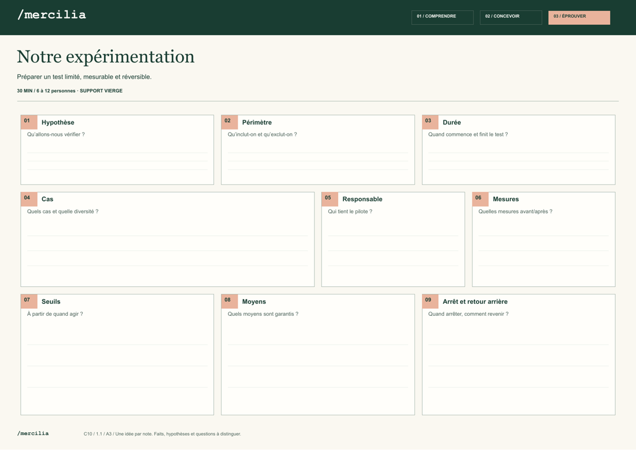Select the question "Quand commence et finit le test ?"
This screenshot has width=636, height=450.
point(468,134)
